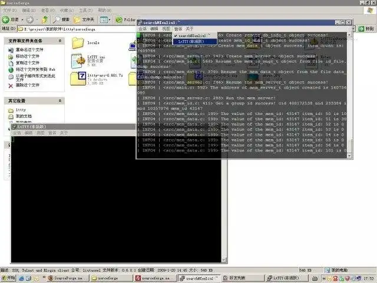Screen dimensions: 377x283
Task: Switch to sorceforge folder taskbar button
Action: (111, 278)
